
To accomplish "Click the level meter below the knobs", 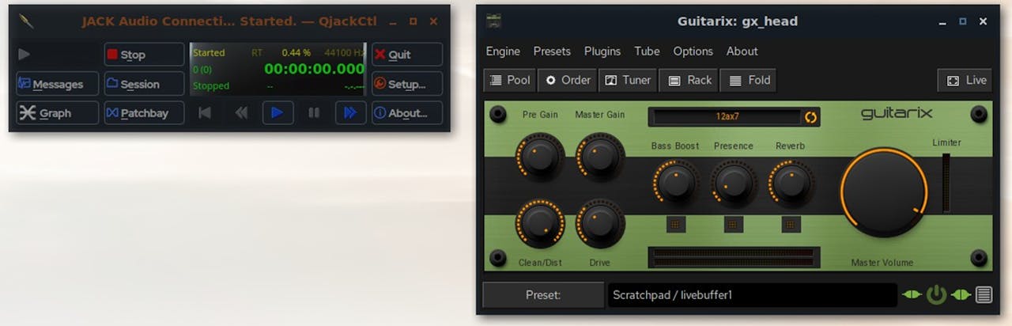I will pyautogui.click(x=734, y=257).
